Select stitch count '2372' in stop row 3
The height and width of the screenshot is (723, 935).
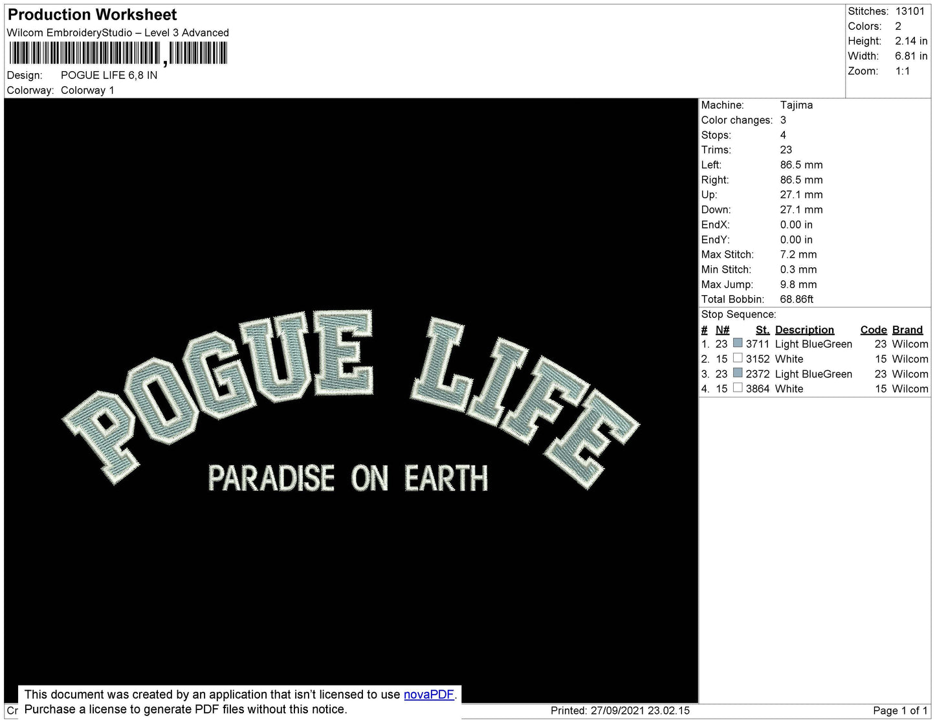point(758,374)
